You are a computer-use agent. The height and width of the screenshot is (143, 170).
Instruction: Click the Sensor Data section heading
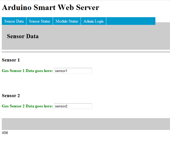[23, 36]
